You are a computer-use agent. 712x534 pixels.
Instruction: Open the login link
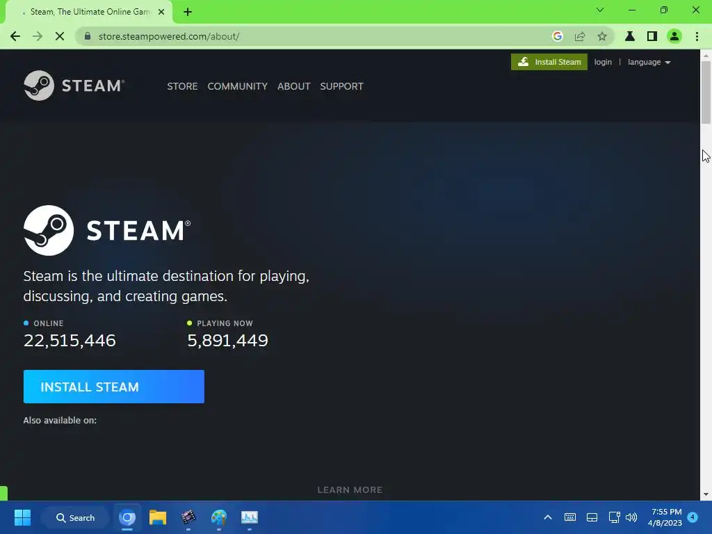[603, 62]
